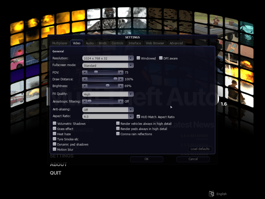Viewport: 265px width, 199px height.
Task: Select the Video tab
Action: 77,43
